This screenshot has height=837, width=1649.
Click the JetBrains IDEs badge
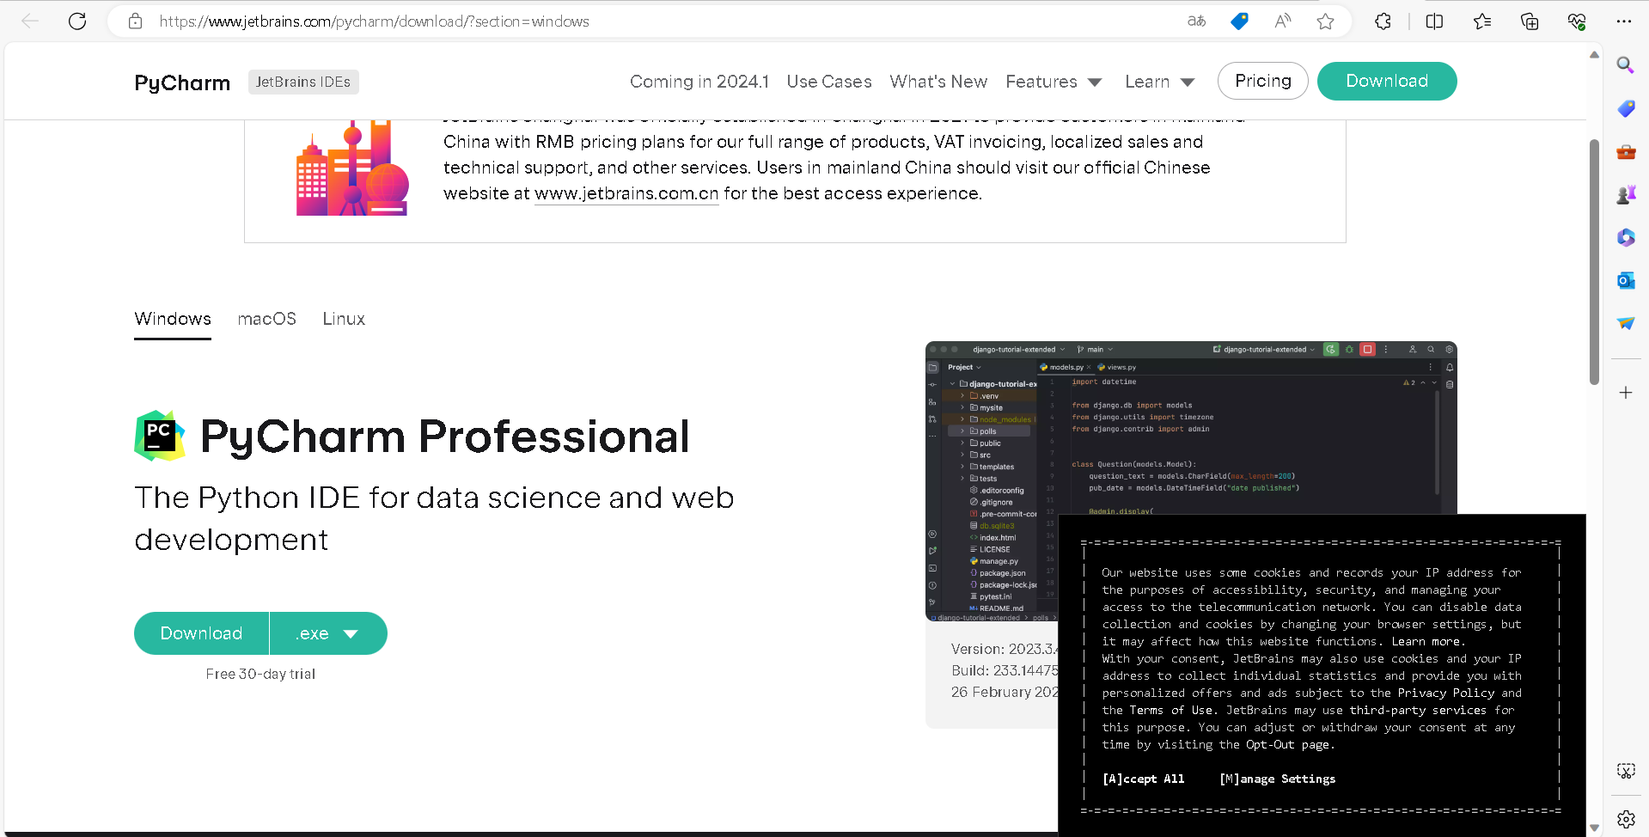(x=303, y=82)
